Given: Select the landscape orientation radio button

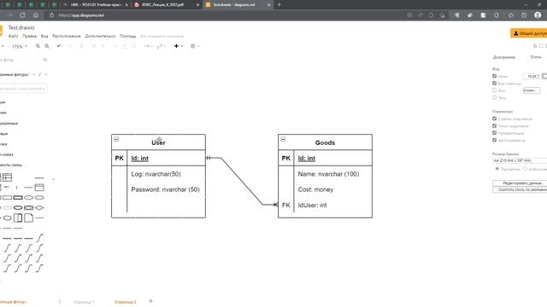Looking at the screenshot, I should [x=525, y=169].
